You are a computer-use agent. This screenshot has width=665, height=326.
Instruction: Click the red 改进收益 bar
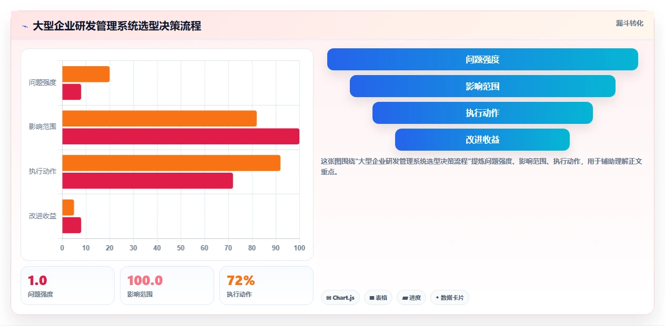72,225
